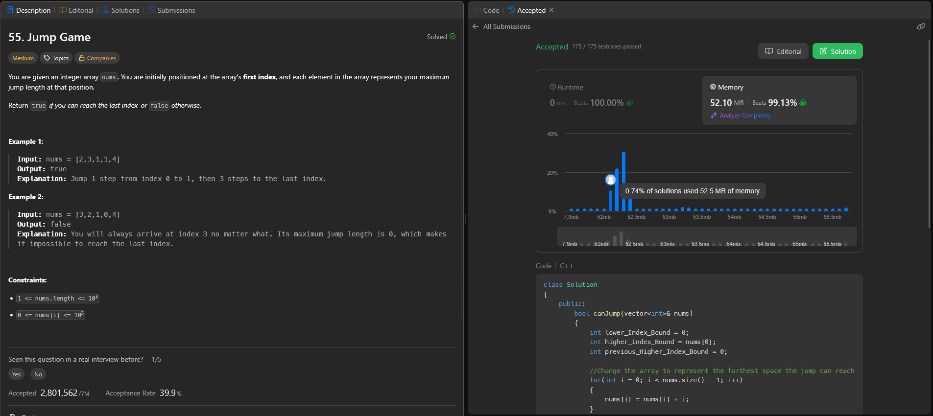Image resolution: width=933 pixels, height=416 pixels.
Task: Answer No to the interview question
Action: click(x=38, y=374)
